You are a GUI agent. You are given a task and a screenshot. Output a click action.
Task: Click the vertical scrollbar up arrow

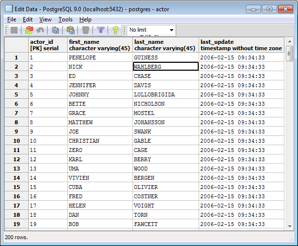(x=289, y=41)
